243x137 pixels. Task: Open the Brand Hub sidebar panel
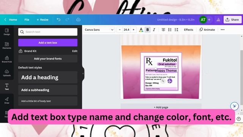pos(7,59)
